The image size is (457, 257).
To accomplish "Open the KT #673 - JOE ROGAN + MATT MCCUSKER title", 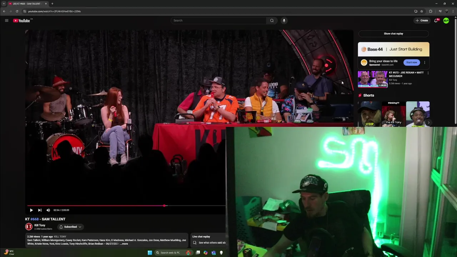I will (x=406, y=74).
